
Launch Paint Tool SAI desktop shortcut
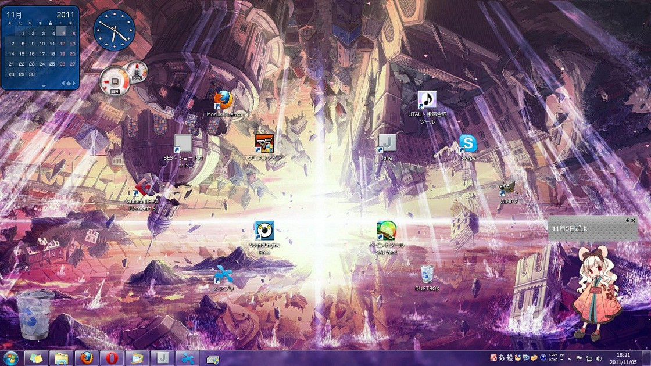[x=387, y=238]
